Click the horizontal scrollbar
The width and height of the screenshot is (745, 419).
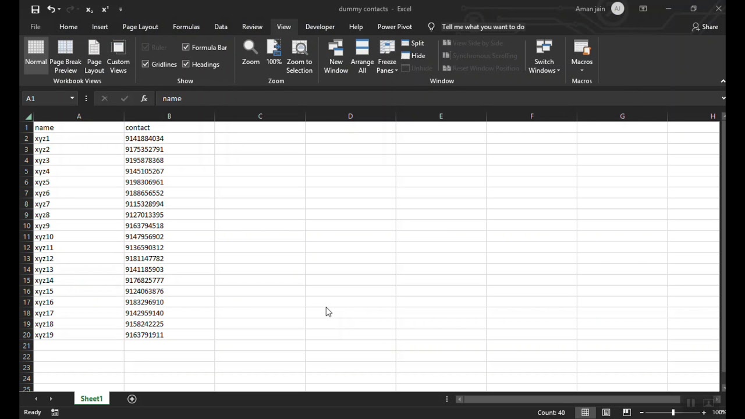point(571,399)
